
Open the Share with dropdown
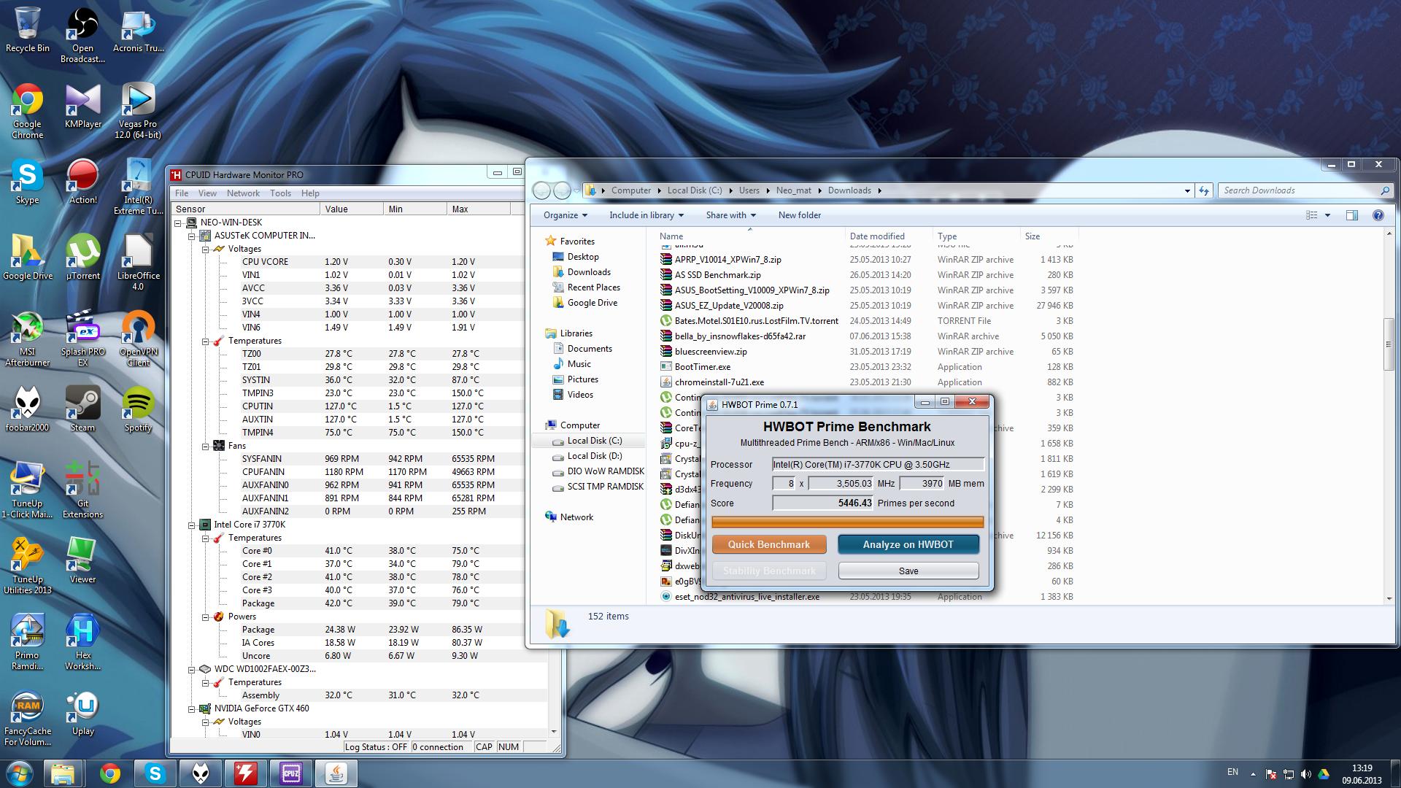pos(730,215)
